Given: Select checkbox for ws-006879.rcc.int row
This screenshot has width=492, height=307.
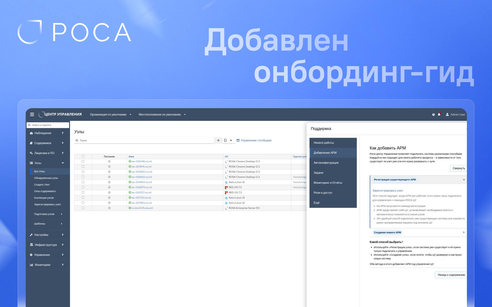Looking at the screenshot, I should click(83, 187).
